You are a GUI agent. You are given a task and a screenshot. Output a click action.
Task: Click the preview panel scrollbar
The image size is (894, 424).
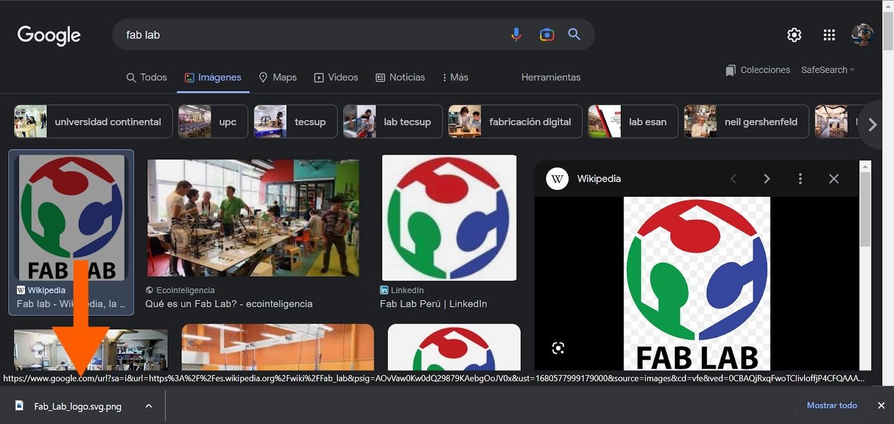point(865,210)
